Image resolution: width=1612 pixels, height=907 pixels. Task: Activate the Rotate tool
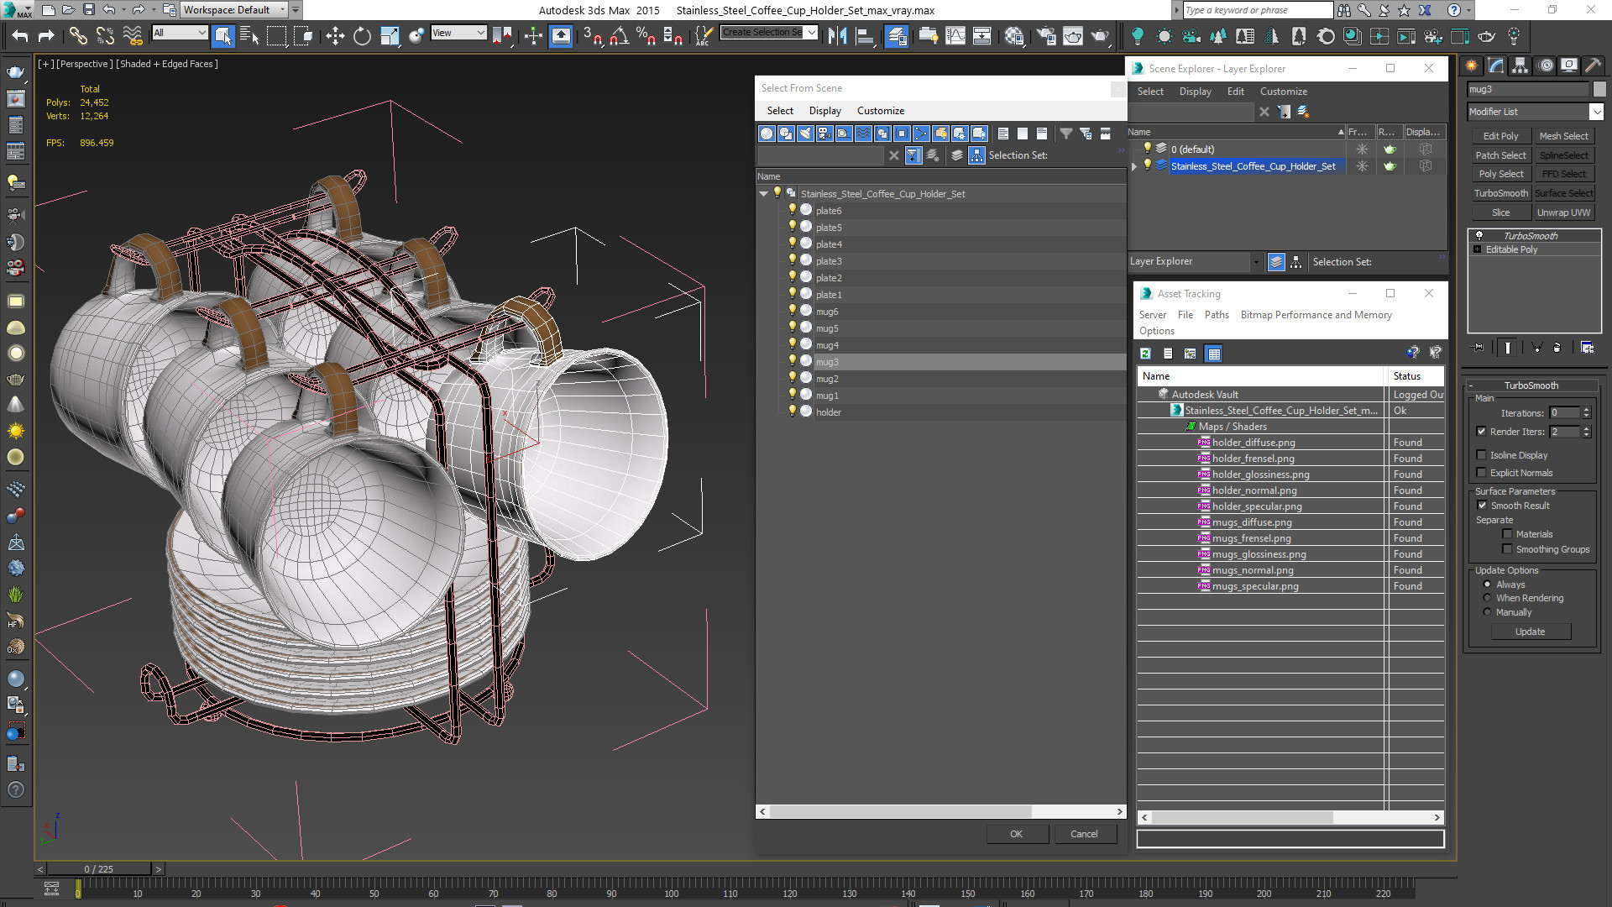362,36
